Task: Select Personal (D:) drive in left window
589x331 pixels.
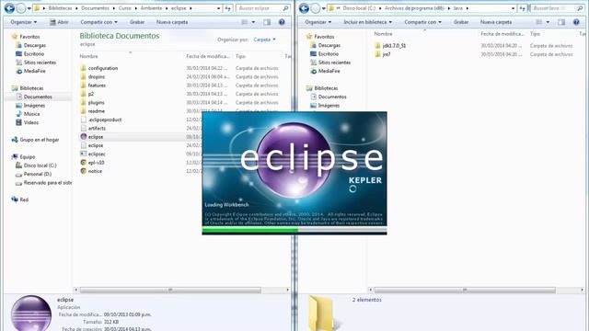Action: point(37,174)
